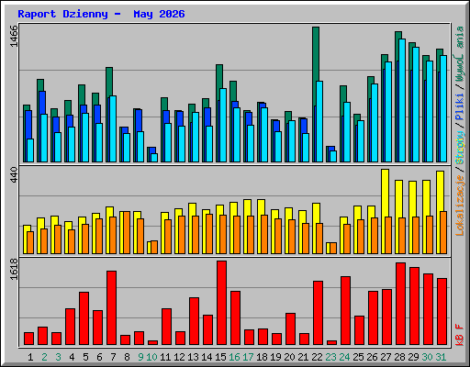Click day 30 on the x-axis
The width and height of the screenshot is (470, 367).
(x=427, y=357)
